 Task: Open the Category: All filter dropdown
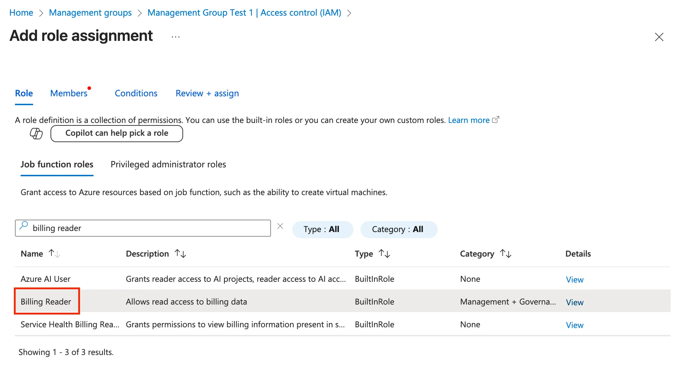[398, 230]
